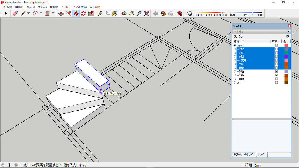299x168 pixels.
Task: Select the Zoom magnifier tool
Action: coord(139,13)
